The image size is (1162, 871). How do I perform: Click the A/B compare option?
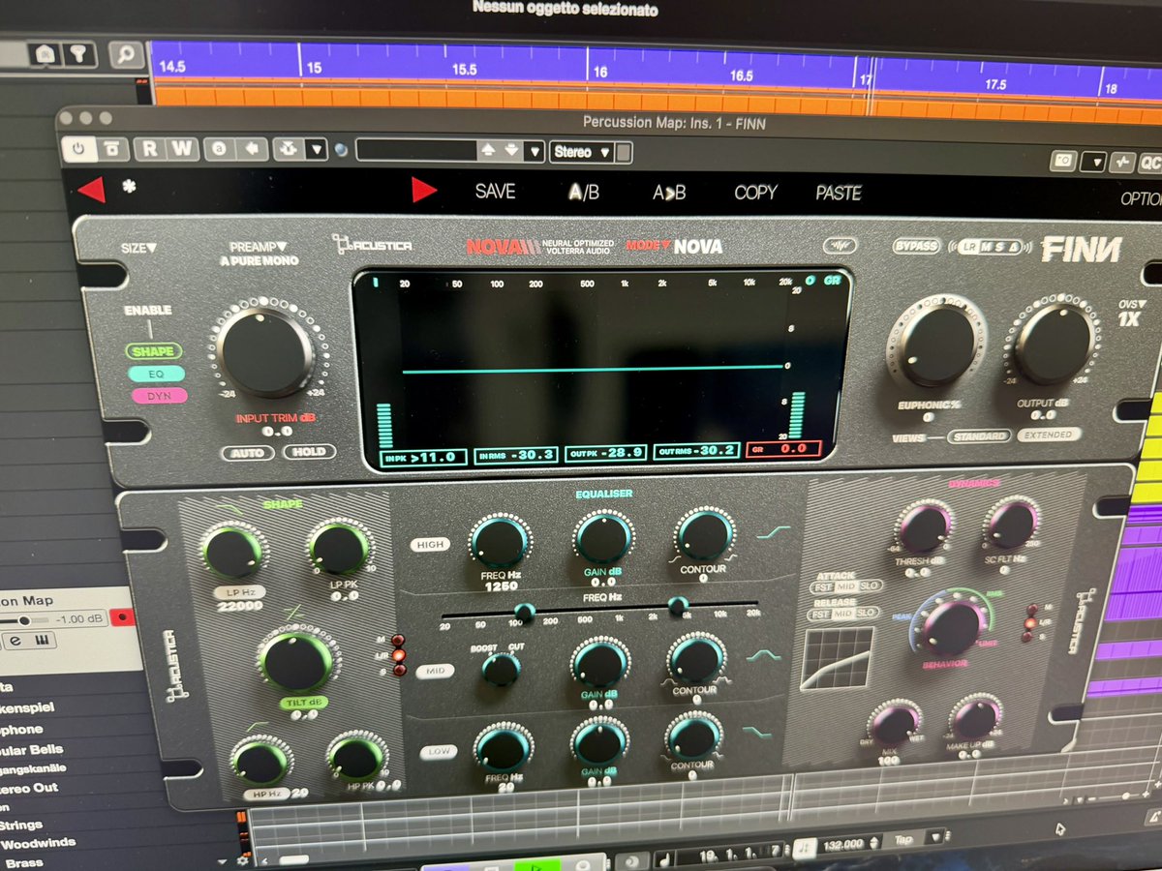click(x=584, y=193)
